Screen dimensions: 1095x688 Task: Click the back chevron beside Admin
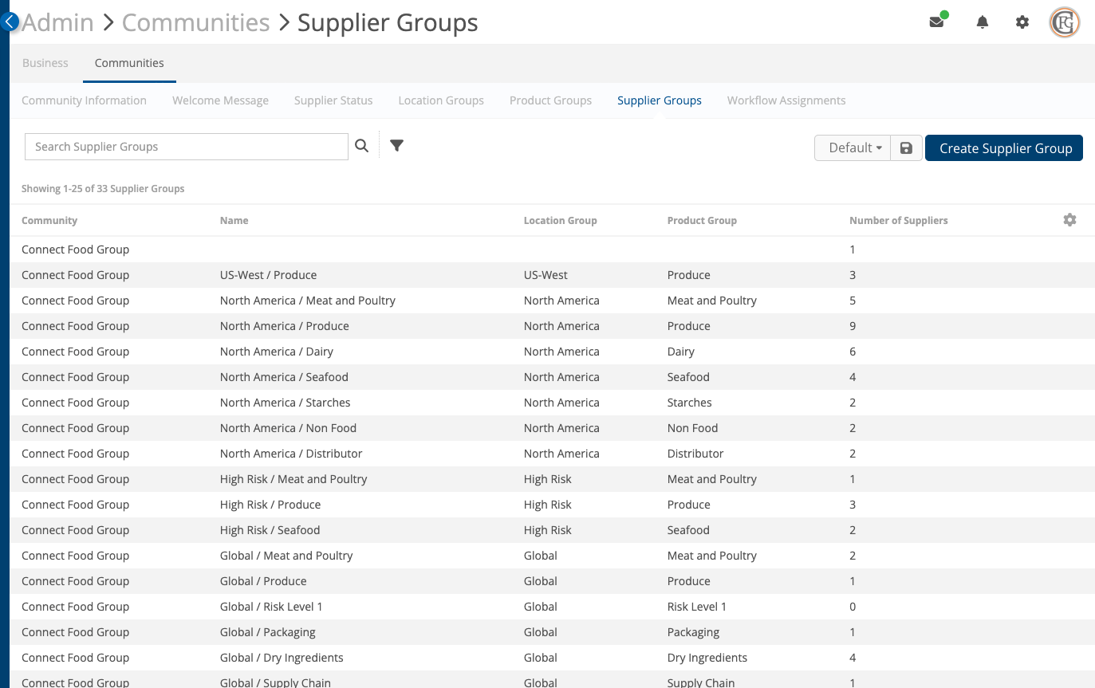pyautogui.click(x=10, y=22)
